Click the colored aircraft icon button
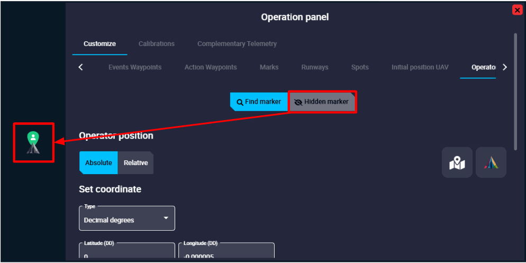The image size is (526, 263). pyautogui.click(x=491, y=162)
